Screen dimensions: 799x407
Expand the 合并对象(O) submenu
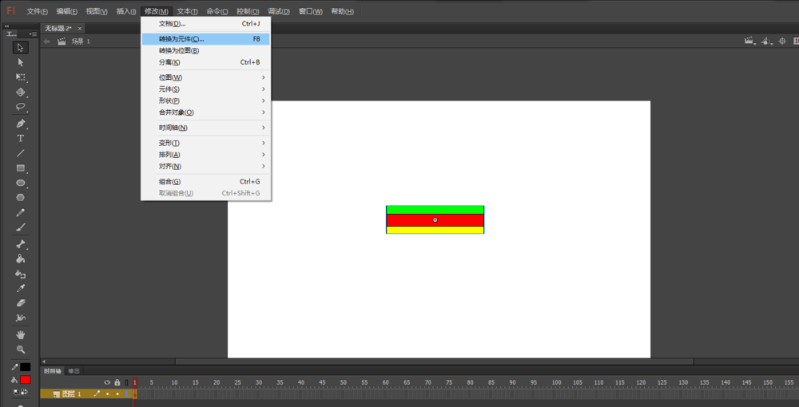point(206,113)
